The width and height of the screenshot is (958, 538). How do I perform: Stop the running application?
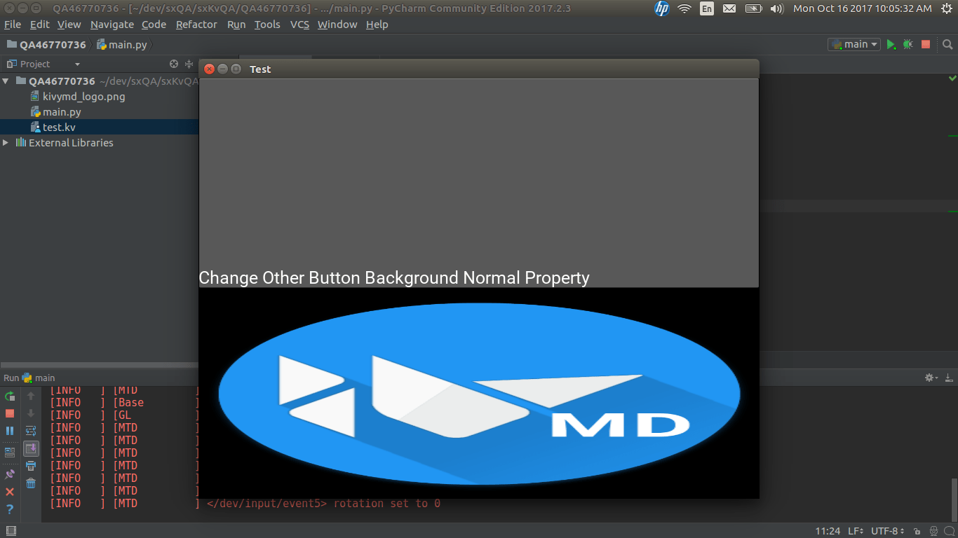tap(924, 44)
